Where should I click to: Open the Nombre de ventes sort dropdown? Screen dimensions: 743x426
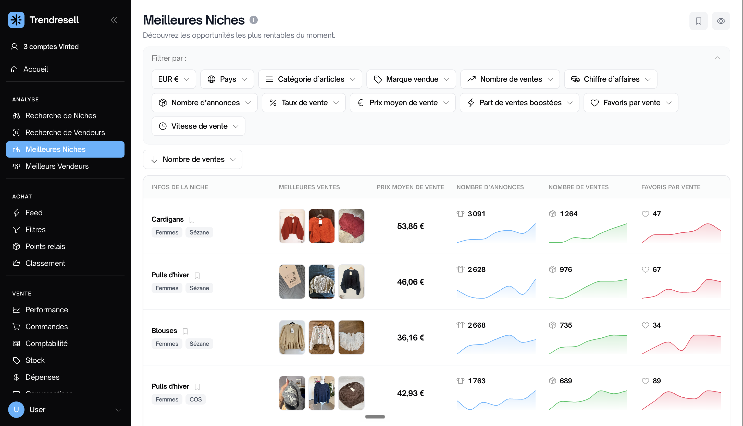pyautogui.click(x=193, y=159)
